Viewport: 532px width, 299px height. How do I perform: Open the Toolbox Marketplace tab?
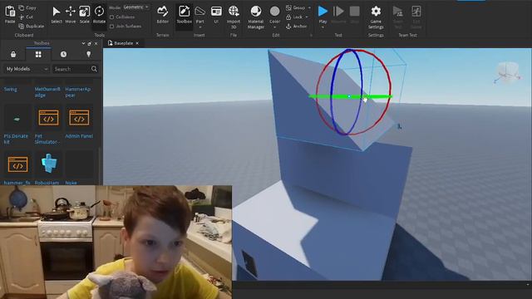point(13,54)
